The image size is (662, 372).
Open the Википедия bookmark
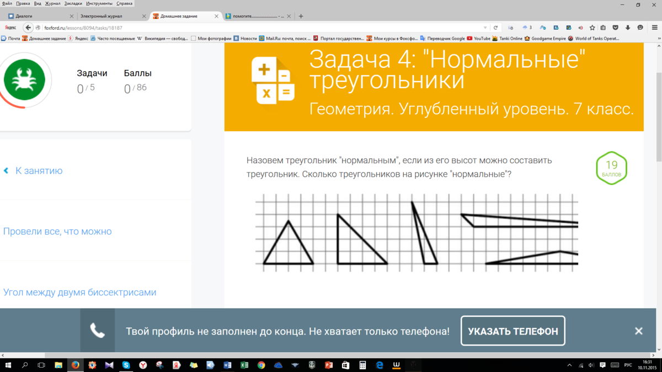pos(162,39)
